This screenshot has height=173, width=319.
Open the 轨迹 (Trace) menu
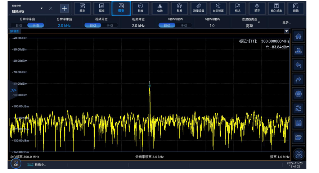click(160, 8)
